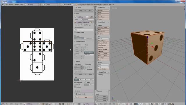The image size is (186, 105).
Task: Click Translate Vector X value field
Action: [x=102, y=96]
